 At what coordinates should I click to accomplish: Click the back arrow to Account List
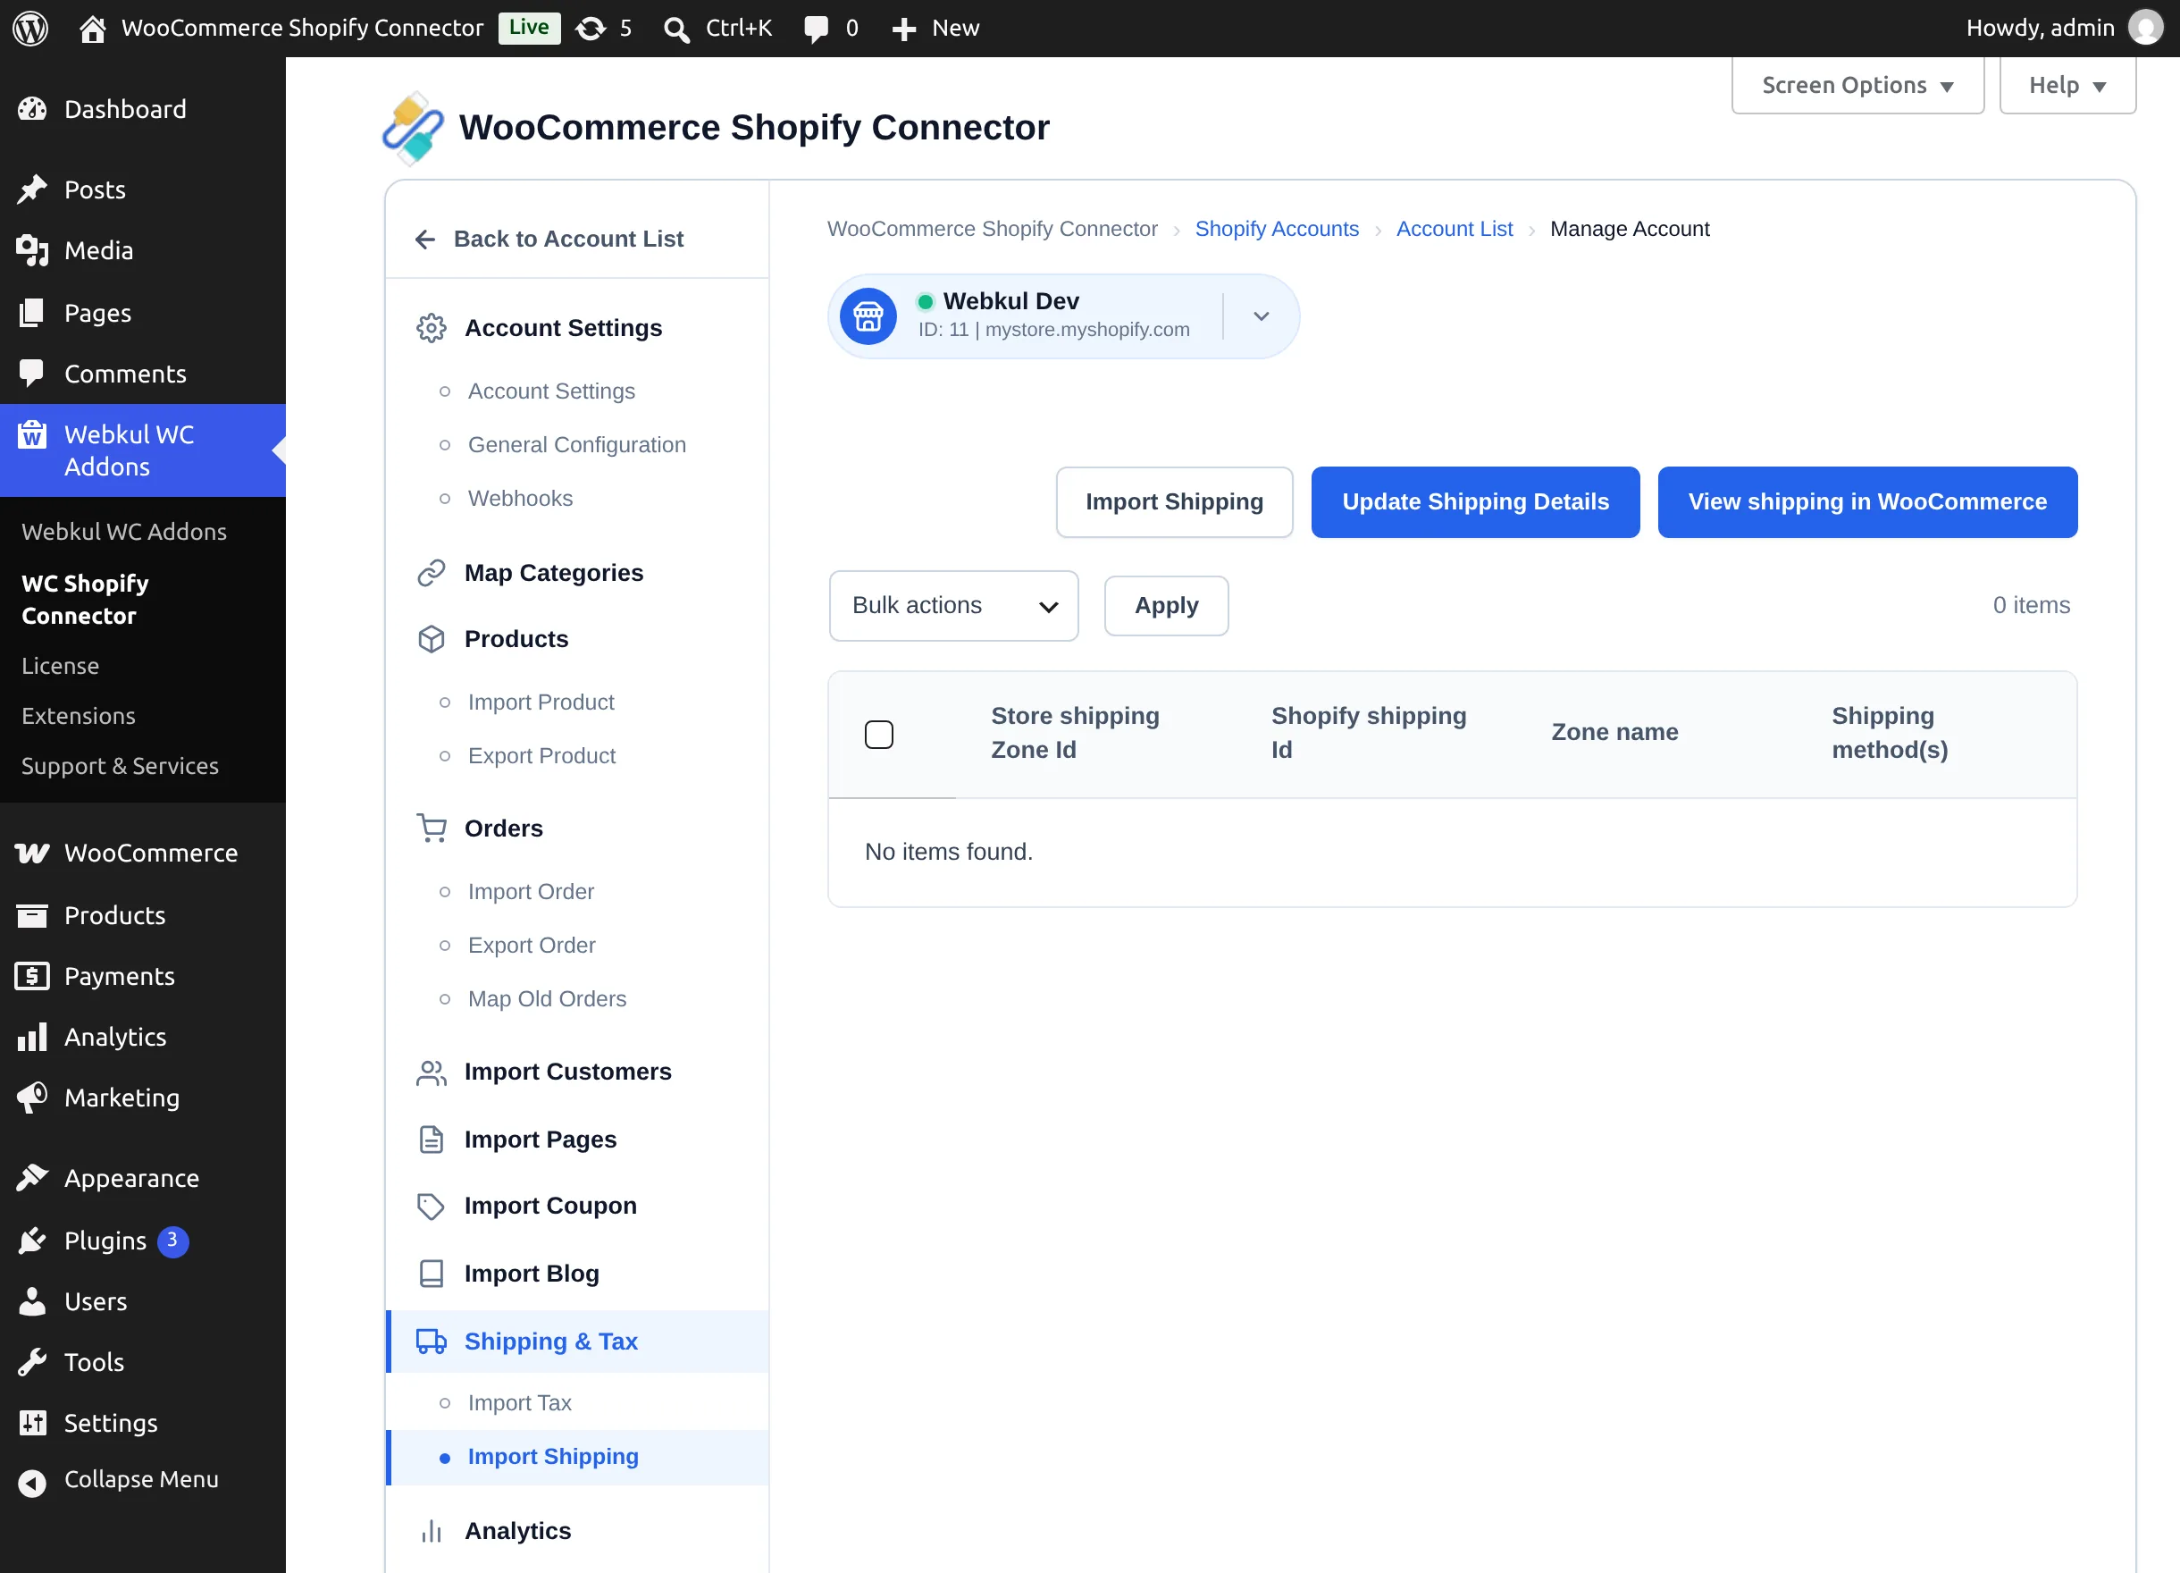[425, 240]
